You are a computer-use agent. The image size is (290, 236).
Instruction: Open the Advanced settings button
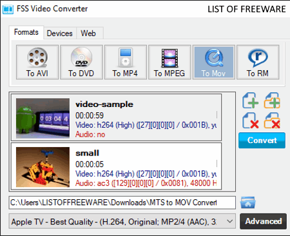pos(264,221)
